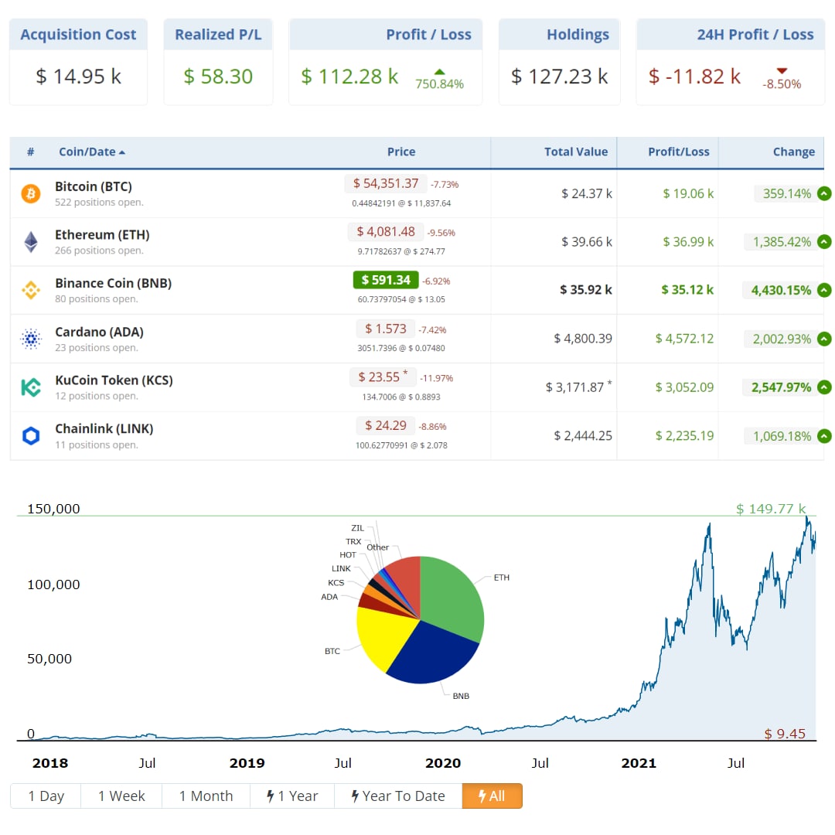Expand Binance Coin row via change arrow

[824, 291]
